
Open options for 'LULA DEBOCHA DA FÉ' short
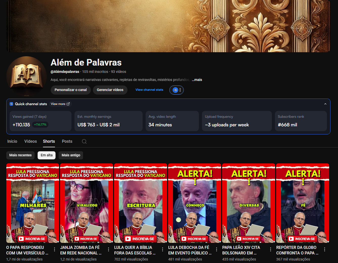click(x=217, y=249)
